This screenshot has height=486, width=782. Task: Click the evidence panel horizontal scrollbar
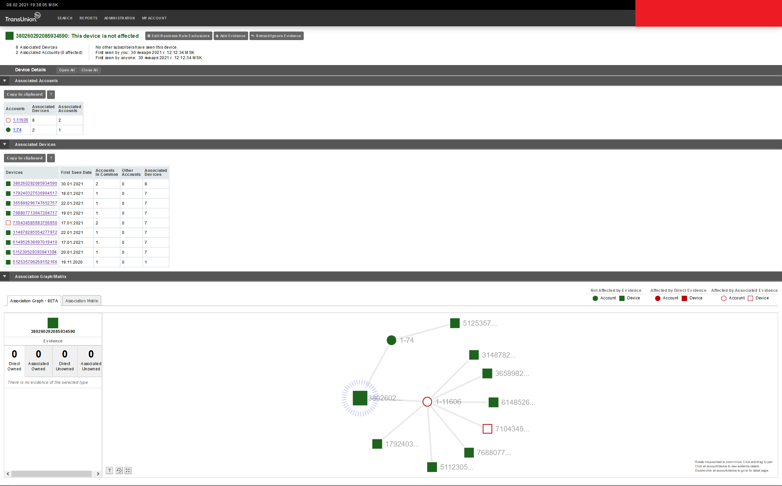point(51,474)
